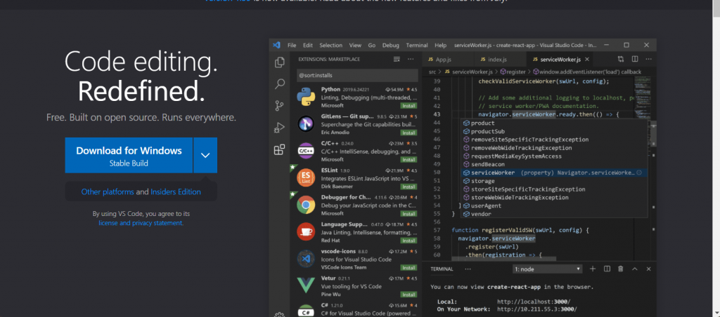
Task: Select the storage suggestion
Action: click(554, 181)
